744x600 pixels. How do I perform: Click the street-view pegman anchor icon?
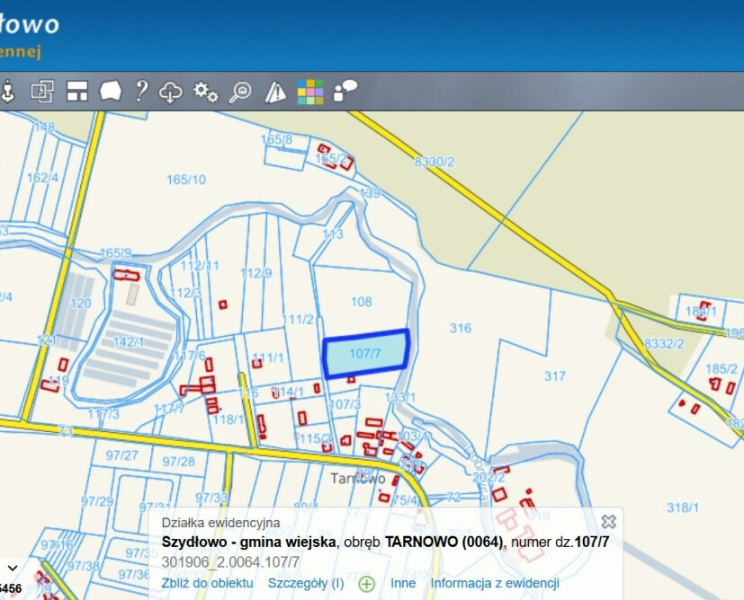coord(9,91)
